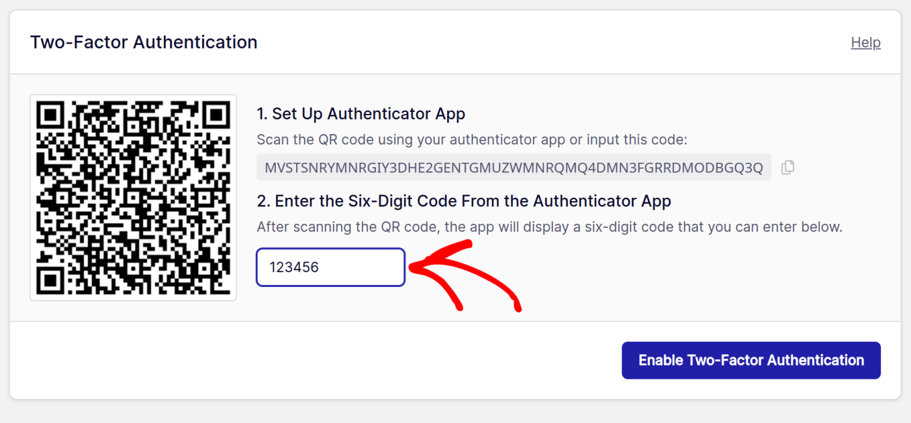This screenshot has width=911, height=423.
Task: Click the gray setup code box
Action: tap(514, 167)
